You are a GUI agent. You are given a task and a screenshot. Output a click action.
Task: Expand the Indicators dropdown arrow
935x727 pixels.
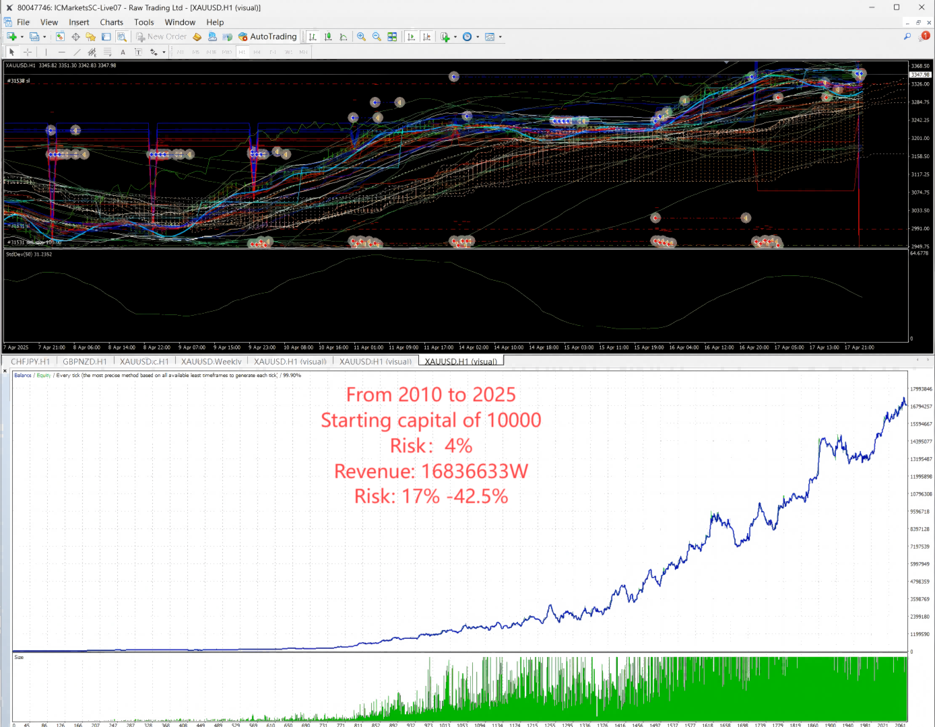tap(455, 37)
